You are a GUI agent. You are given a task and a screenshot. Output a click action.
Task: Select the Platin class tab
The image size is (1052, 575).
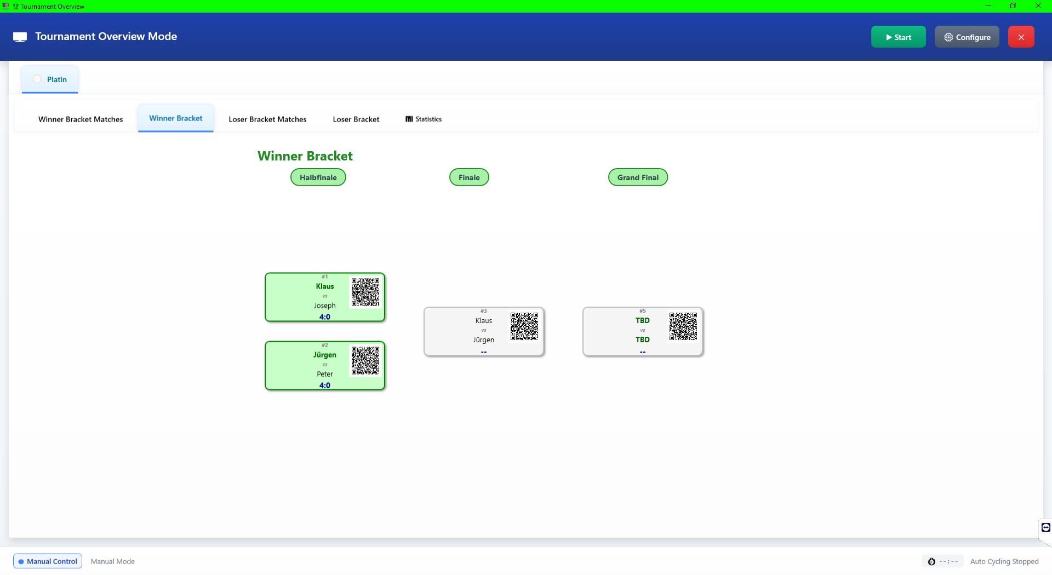click(50, 79)
